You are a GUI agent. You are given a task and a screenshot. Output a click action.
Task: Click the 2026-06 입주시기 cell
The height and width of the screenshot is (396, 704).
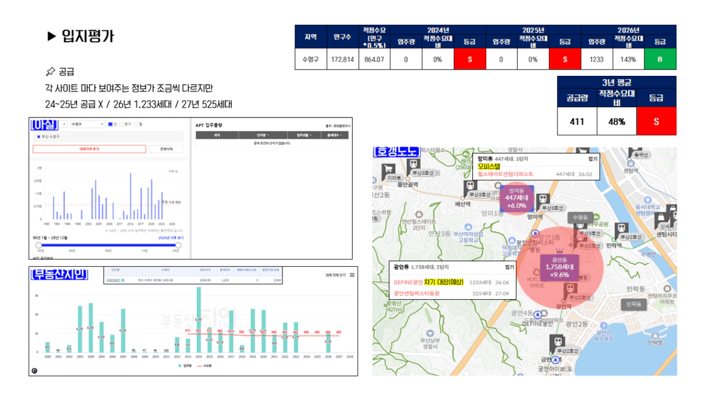point(206,280)
